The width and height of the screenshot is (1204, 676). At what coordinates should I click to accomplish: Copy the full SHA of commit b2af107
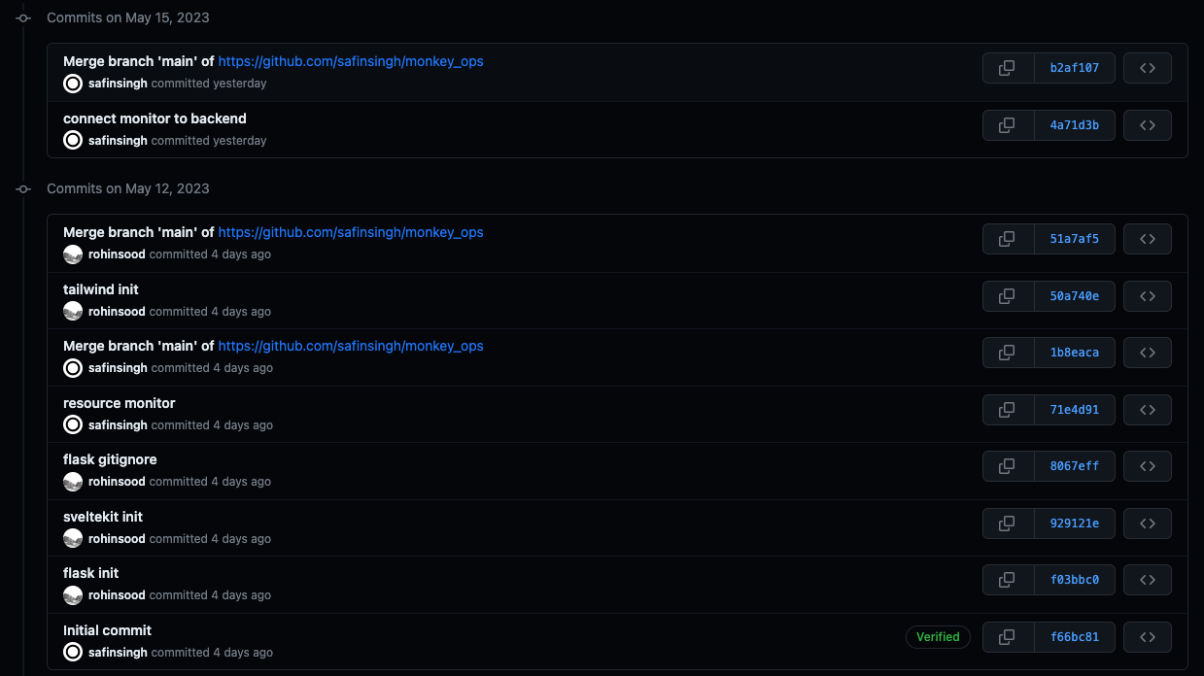1008,67
